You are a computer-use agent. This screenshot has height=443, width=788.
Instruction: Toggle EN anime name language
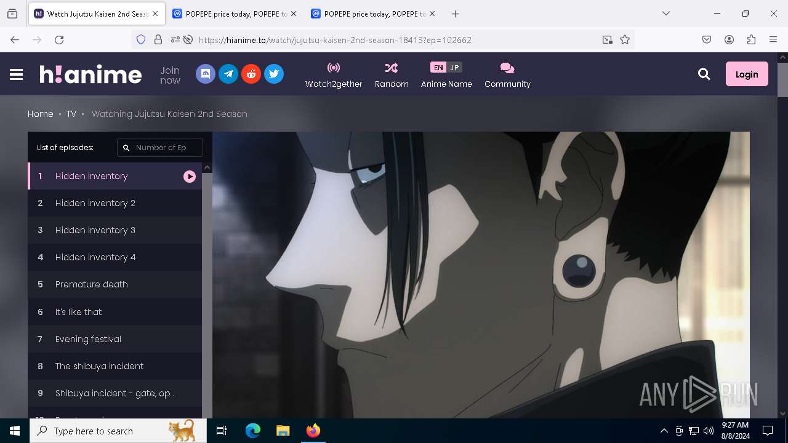coord(438,68)
